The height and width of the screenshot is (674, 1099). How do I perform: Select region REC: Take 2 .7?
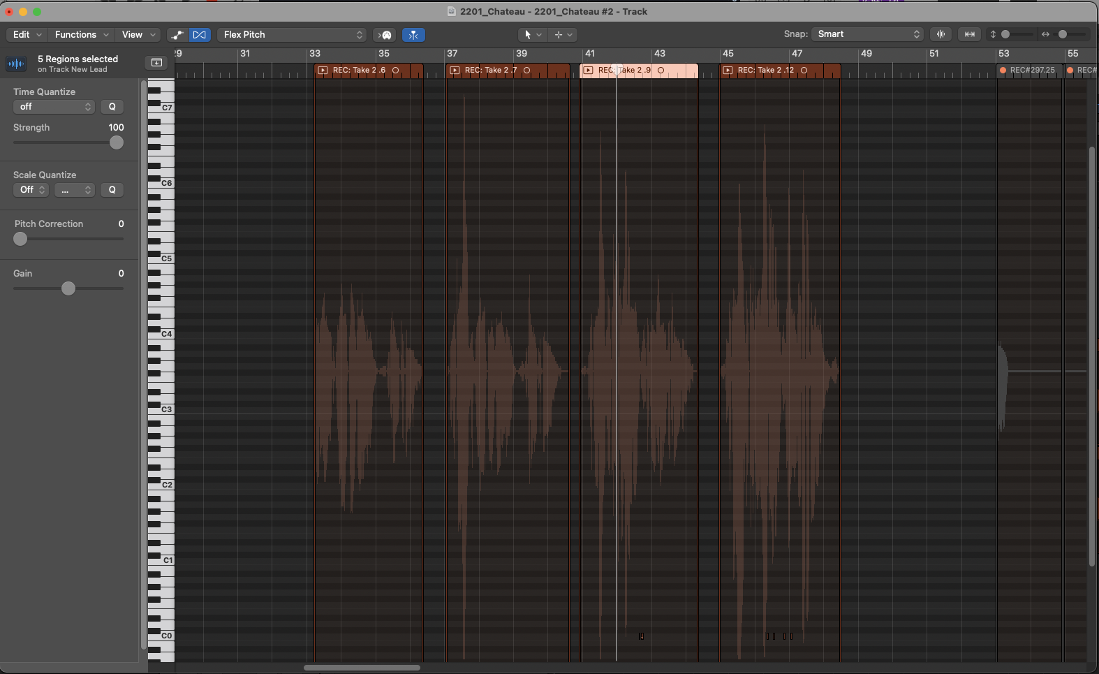[x=508, y=71]
